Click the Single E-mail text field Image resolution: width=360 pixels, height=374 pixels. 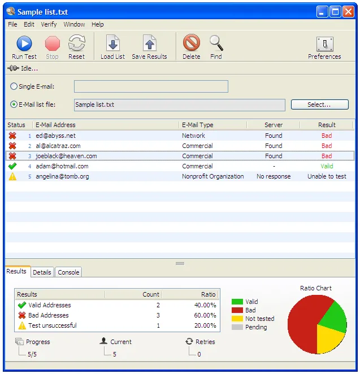coord(151,86)
